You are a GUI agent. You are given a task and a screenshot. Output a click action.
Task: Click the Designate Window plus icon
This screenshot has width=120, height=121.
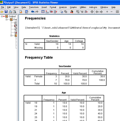coord(92,12)
